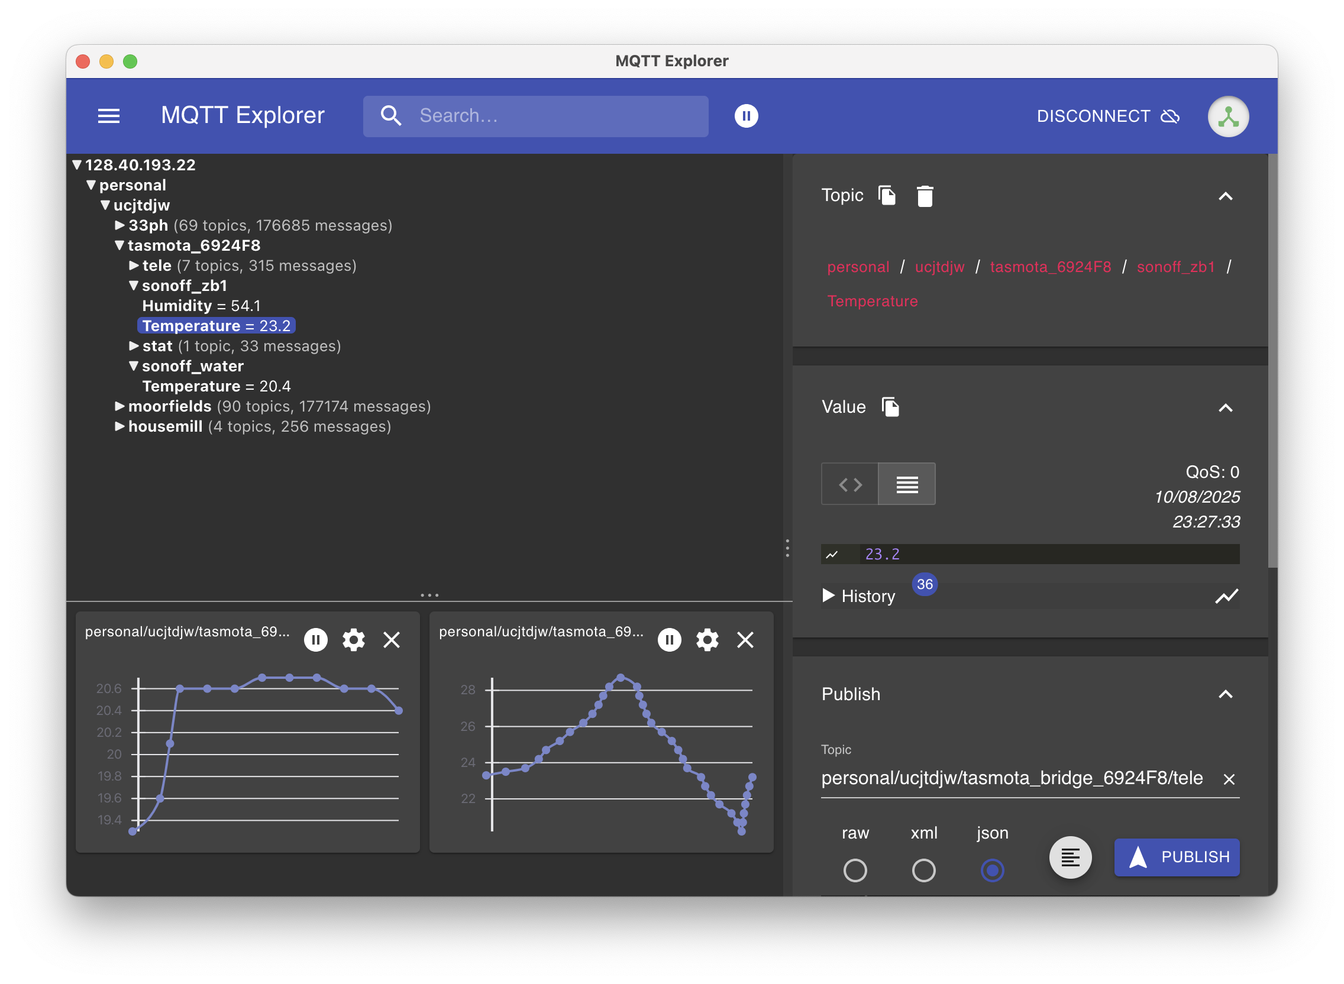This screenshot has height=984, width=1344.
Task: Collapse the Publish panel
Action: (1225, 694)
